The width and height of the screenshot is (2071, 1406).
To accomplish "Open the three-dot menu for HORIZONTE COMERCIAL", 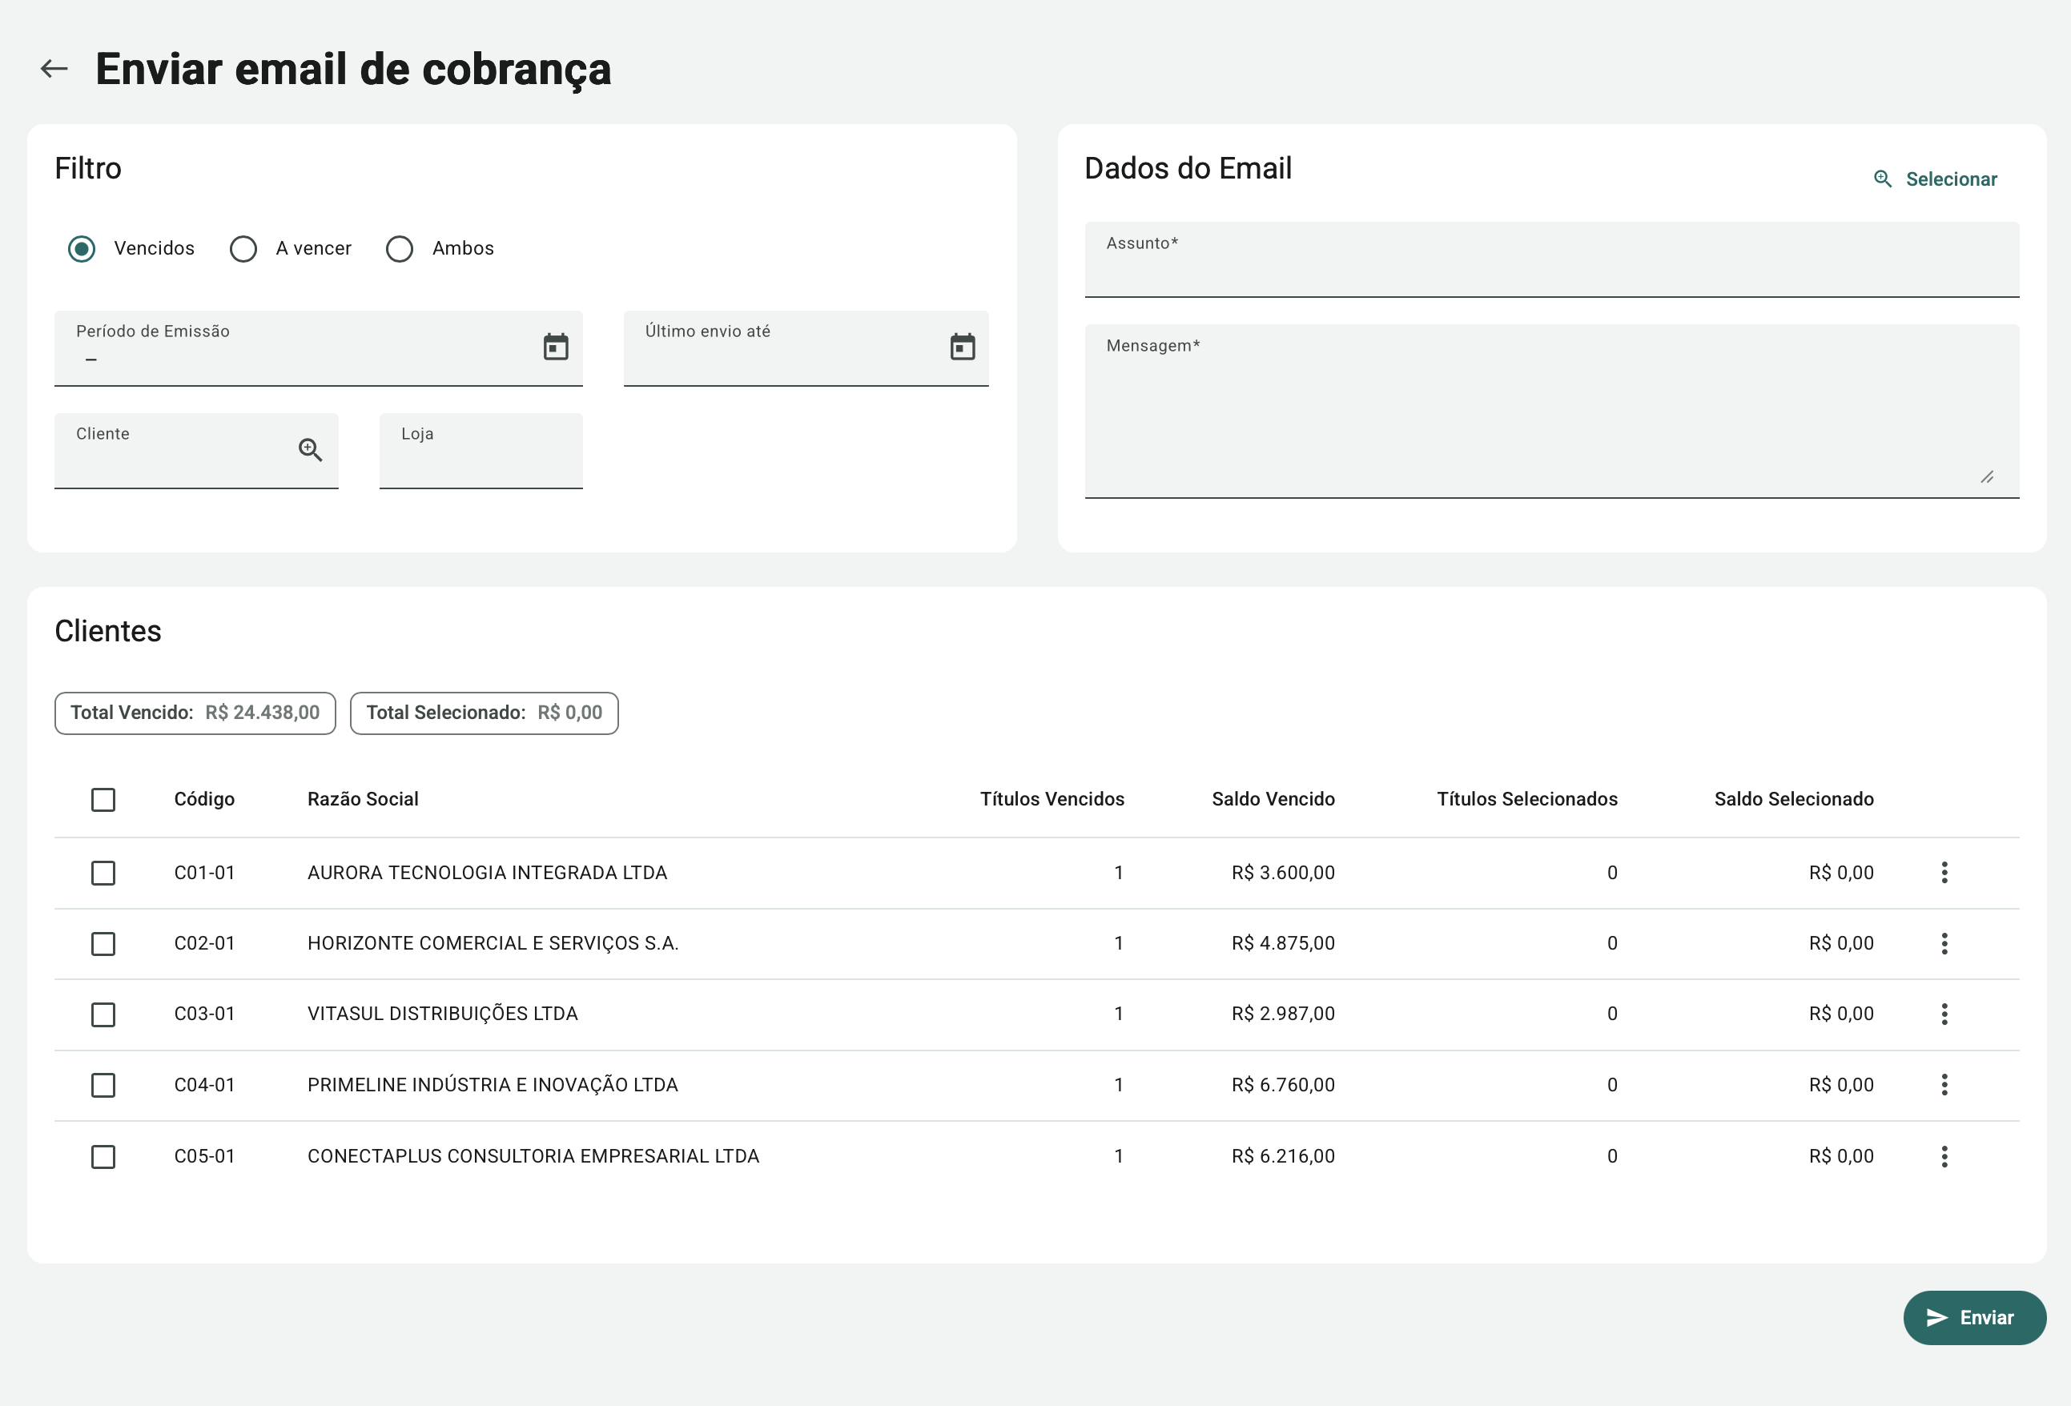I will pyautogui.click(x=1944, y=943).
